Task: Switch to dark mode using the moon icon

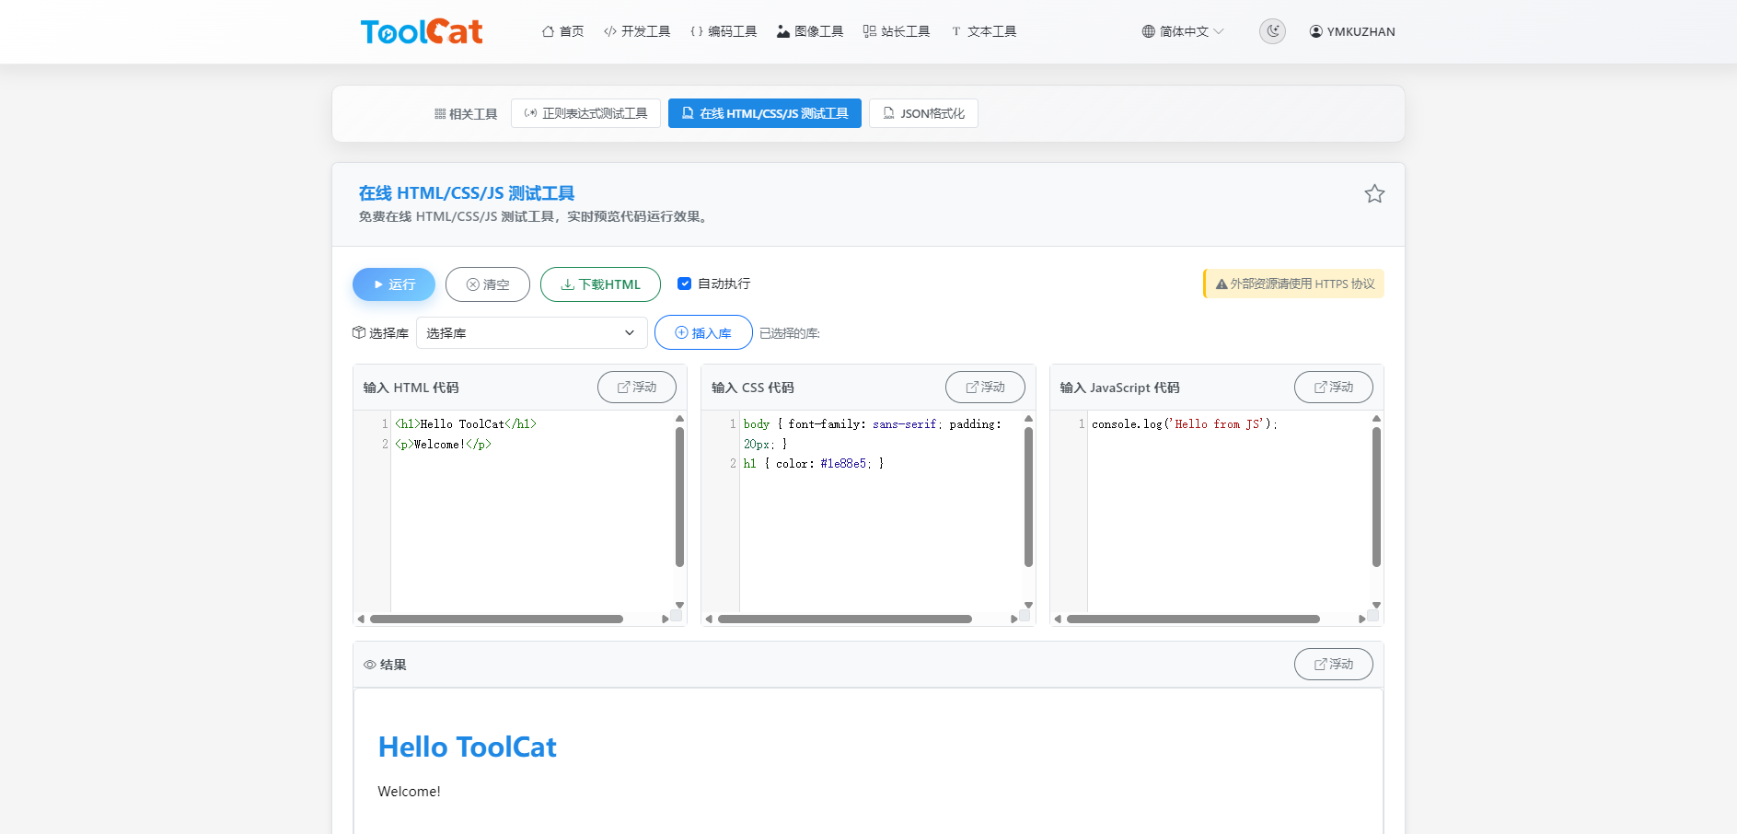Action: click(1272, 30)
